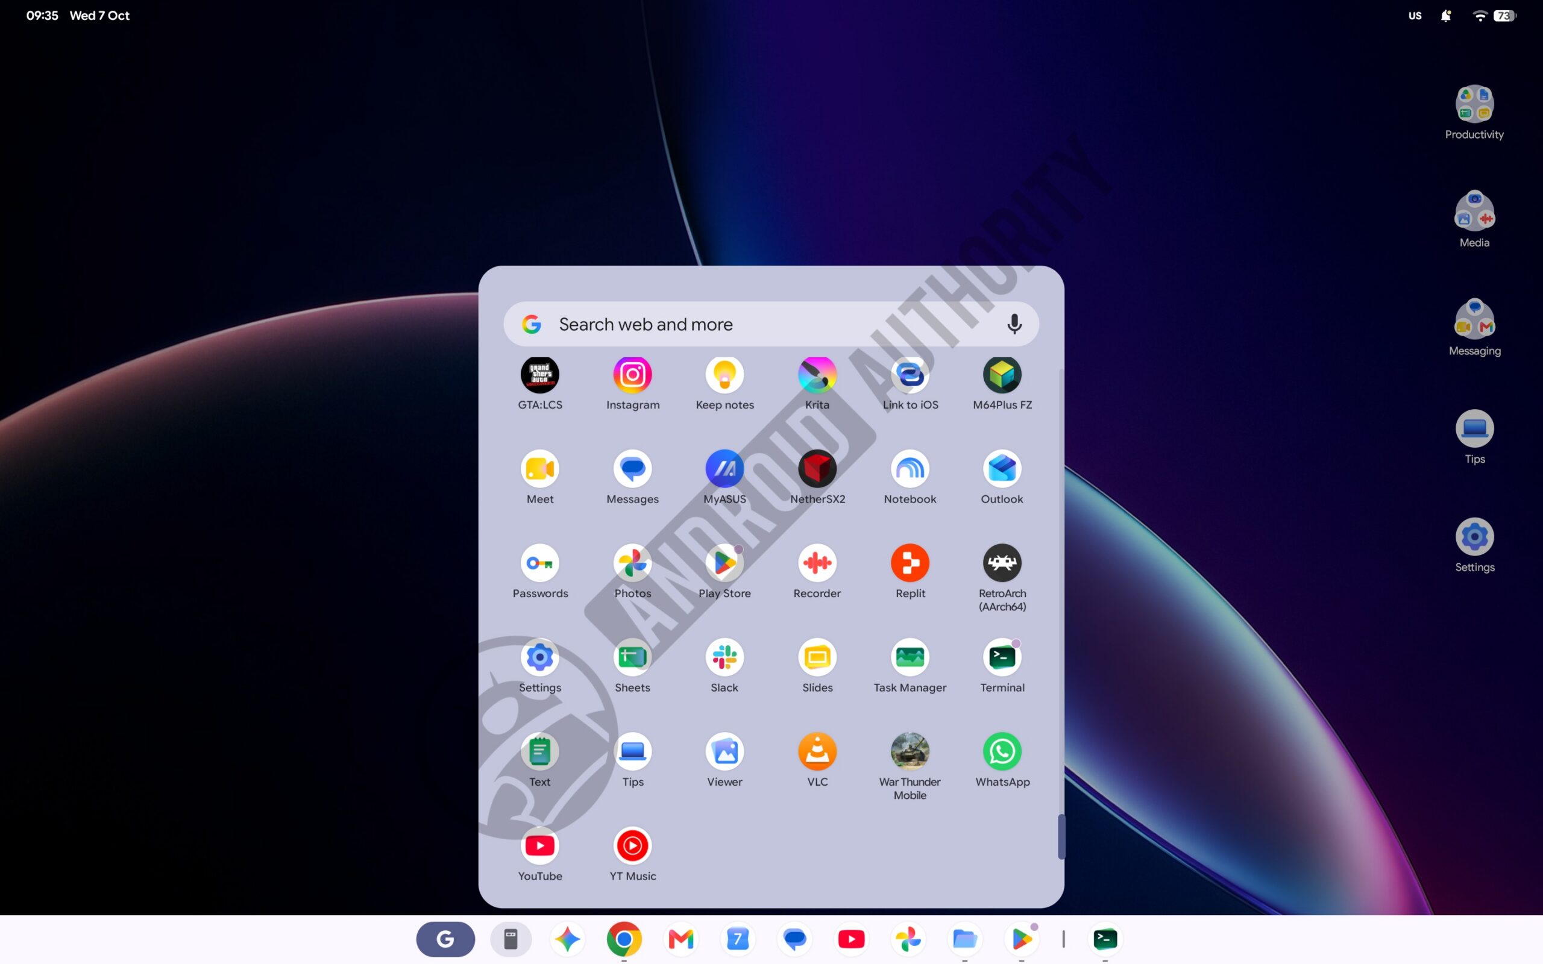This screenshot has width=1543, height=964.
Task: Open Google Sheets app
Action: 632,657
